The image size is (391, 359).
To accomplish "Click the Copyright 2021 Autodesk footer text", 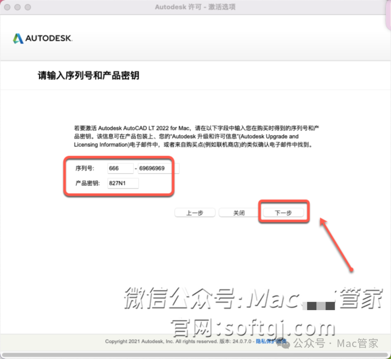I will 161,341.
